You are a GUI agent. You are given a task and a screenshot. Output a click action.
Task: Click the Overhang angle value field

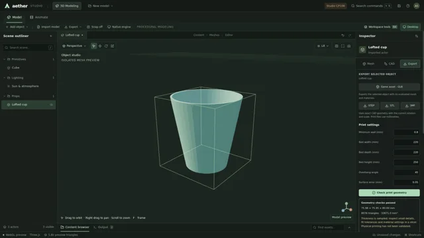(x=407, y=173)
